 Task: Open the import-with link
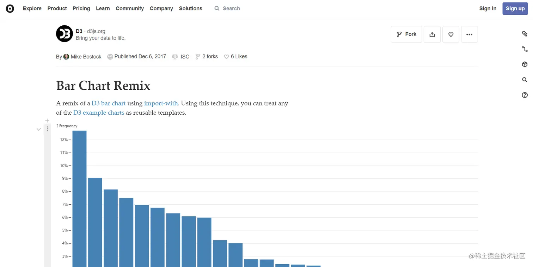[161, 103]
